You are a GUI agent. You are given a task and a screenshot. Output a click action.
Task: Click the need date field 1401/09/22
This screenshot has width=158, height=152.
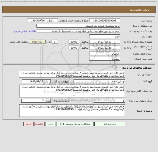point(36,81)
